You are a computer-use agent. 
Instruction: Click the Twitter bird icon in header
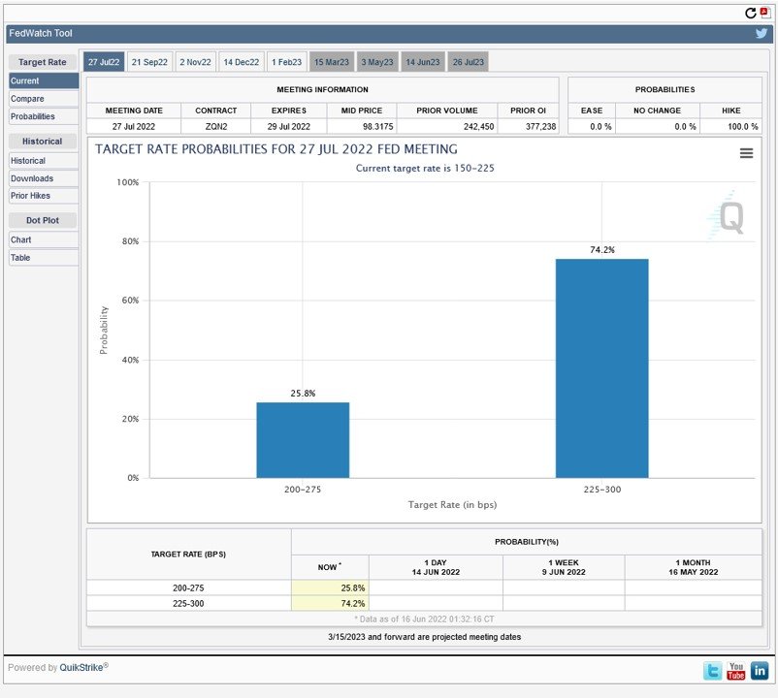pos(762,33)
